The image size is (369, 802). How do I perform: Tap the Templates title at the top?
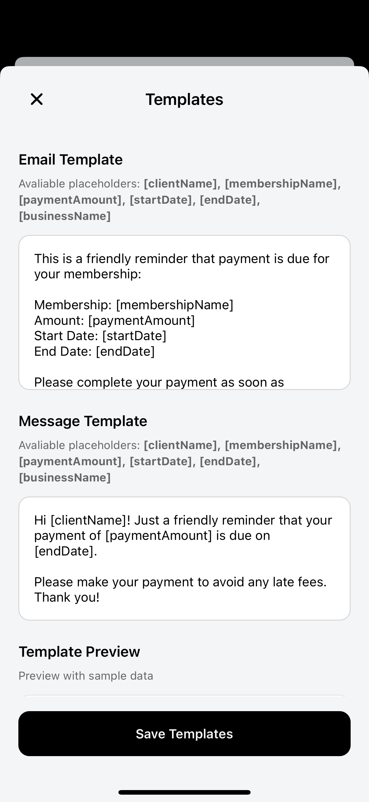pyautogui.click(x=184, y=99)
